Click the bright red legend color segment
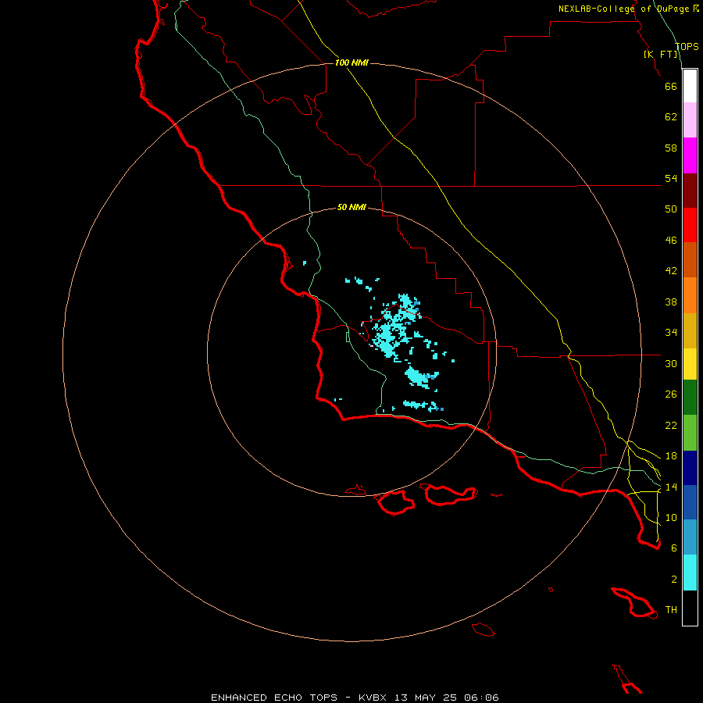Viewport: 703px width, 703px height. click(690, 225)
